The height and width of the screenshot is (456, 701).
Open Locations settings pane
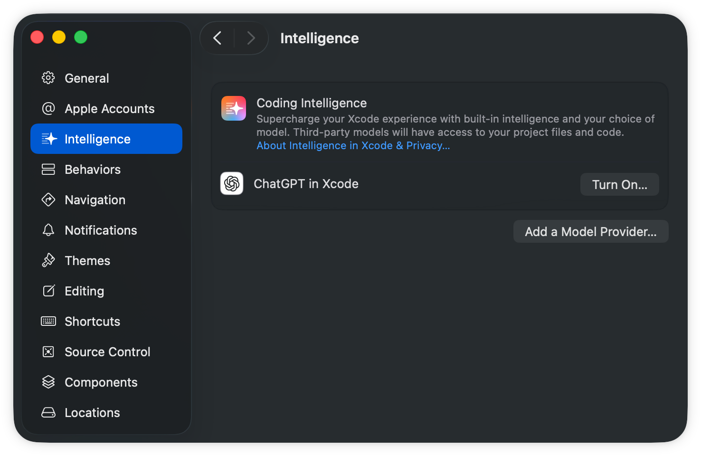106,412
